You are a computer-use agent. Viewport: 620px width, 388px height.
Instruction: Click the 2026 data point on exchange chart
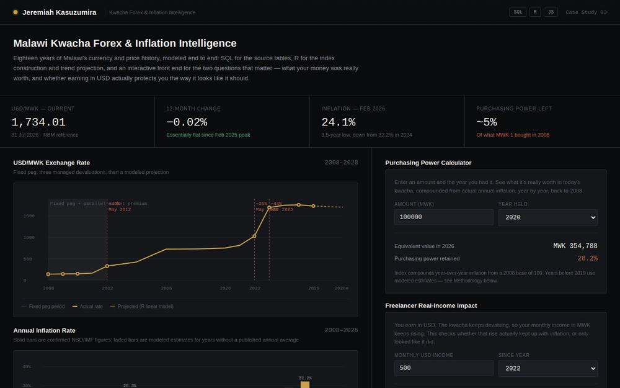(x=313, y=206)
